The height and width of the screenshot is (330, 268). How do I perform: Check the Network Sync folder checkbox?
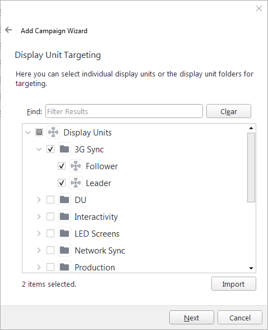(x=50, y=250)
